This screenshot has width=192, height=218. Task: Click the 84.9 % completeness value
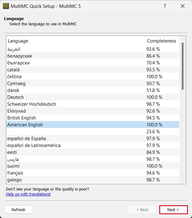(153, 152)
